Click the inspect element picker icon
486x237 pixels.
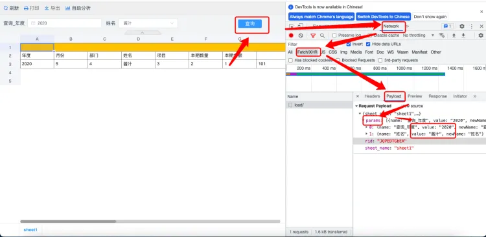pyautogui.click(x=292, y=26)
